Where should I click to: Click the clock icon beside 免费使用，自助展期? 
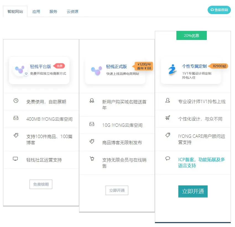tap(16, 101)
